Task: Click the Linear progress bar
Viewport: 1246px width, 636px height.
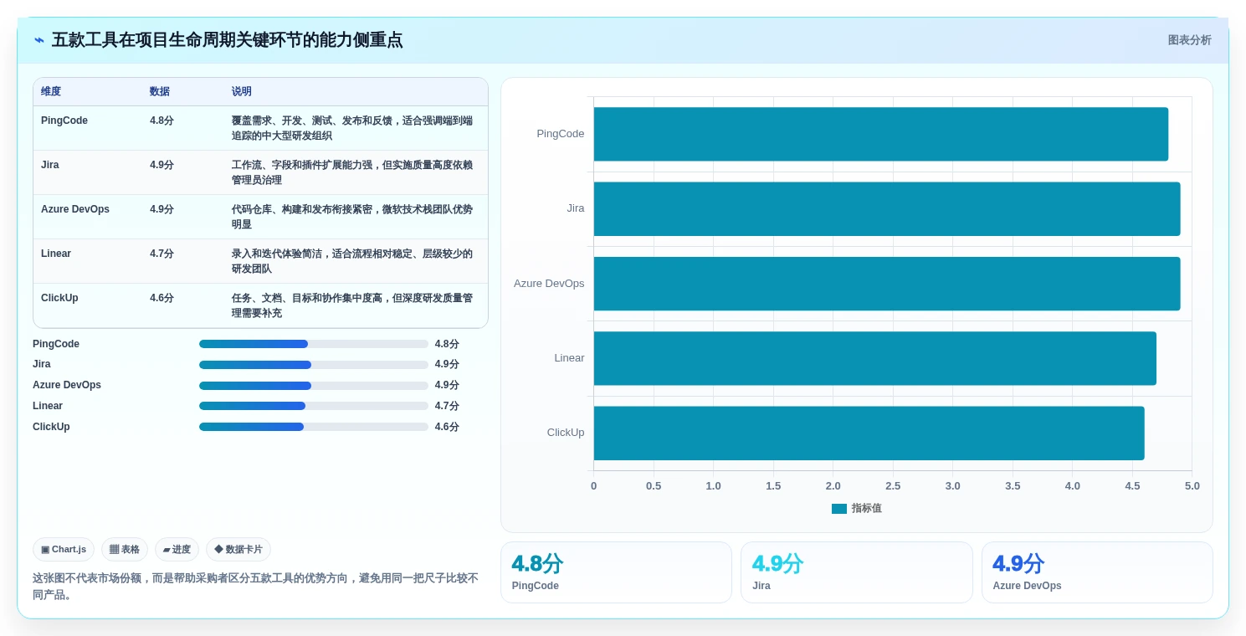Action: tap(314, 406)
